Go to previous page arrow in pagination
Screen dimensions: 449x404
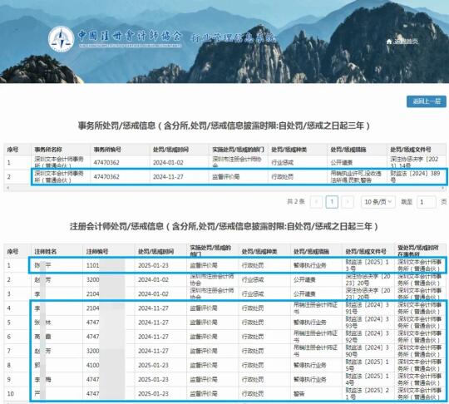(317, 202)
